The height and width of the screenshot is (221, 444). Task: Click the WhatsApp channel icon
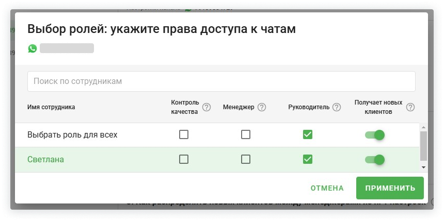point(33,48)
